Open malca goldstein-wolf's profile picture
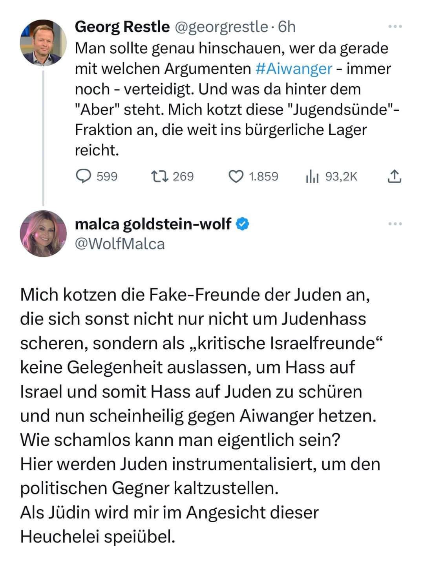This screenshot has height=567, width=424. [43, 234]
